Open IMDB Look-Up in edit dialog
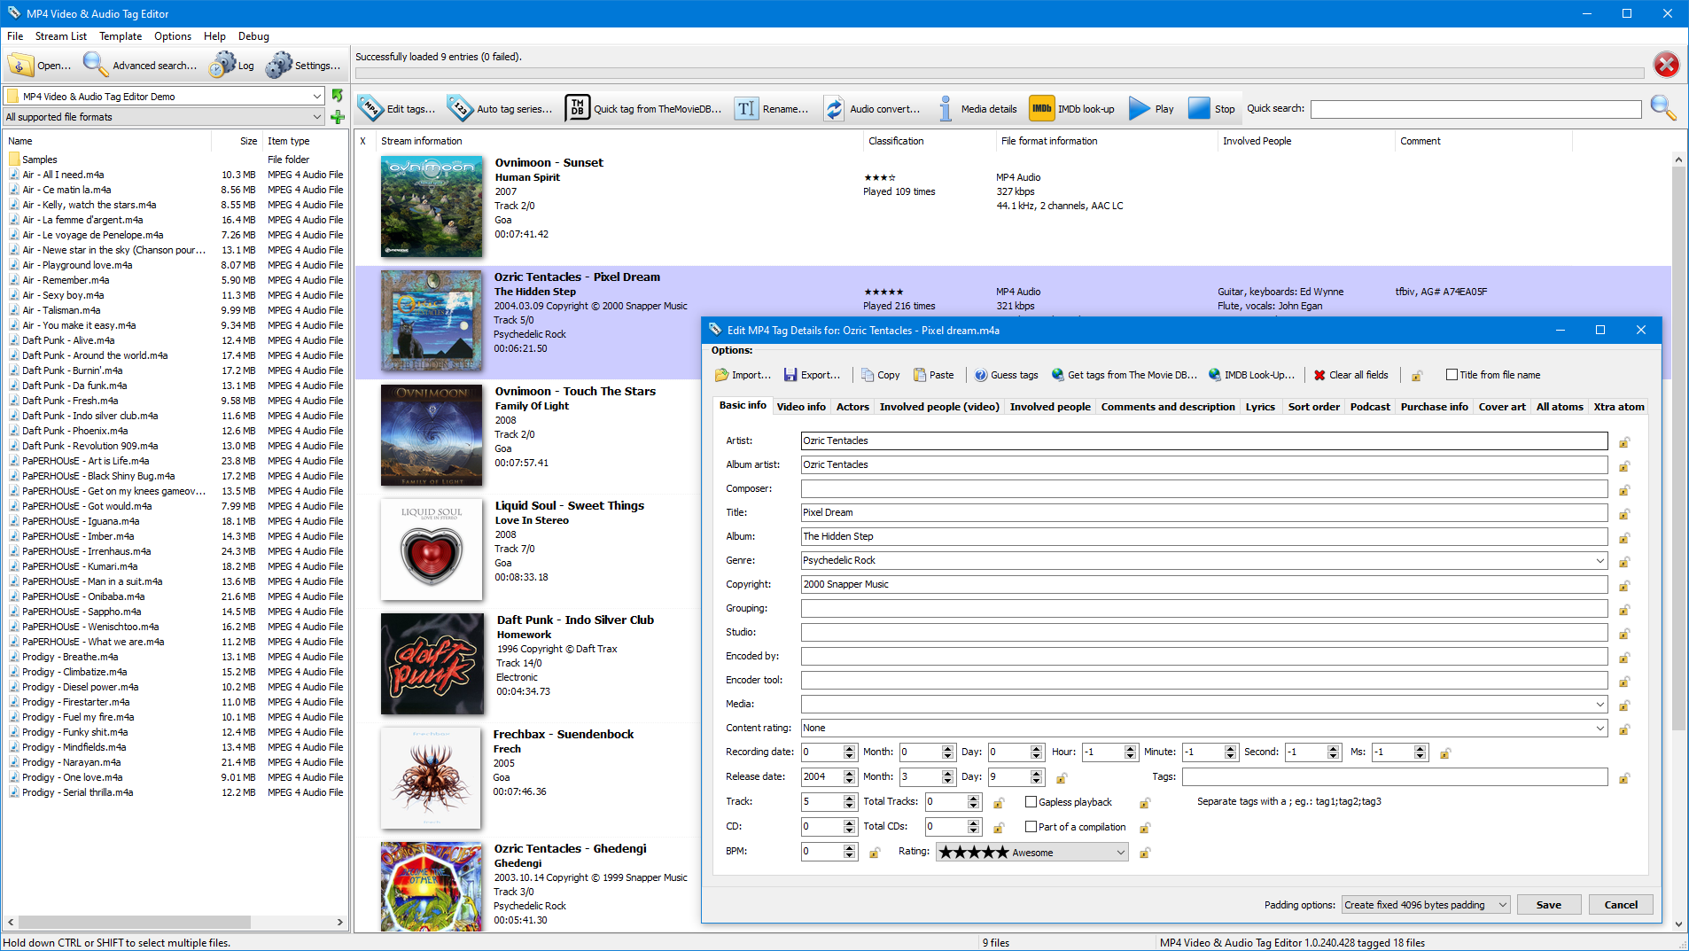The height and width of the screenshot is (951, 1689). click(1251, 375)
